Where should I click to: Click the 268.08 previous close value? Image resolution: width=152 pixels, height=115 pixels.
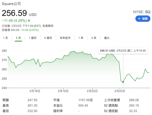134,100
